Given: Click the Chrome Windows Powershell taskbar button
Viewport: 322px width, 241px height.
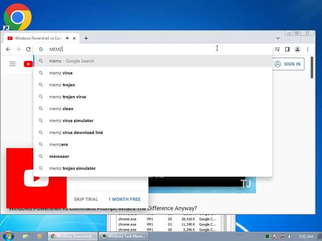Looking at the screenshot, I should (73, 236).
